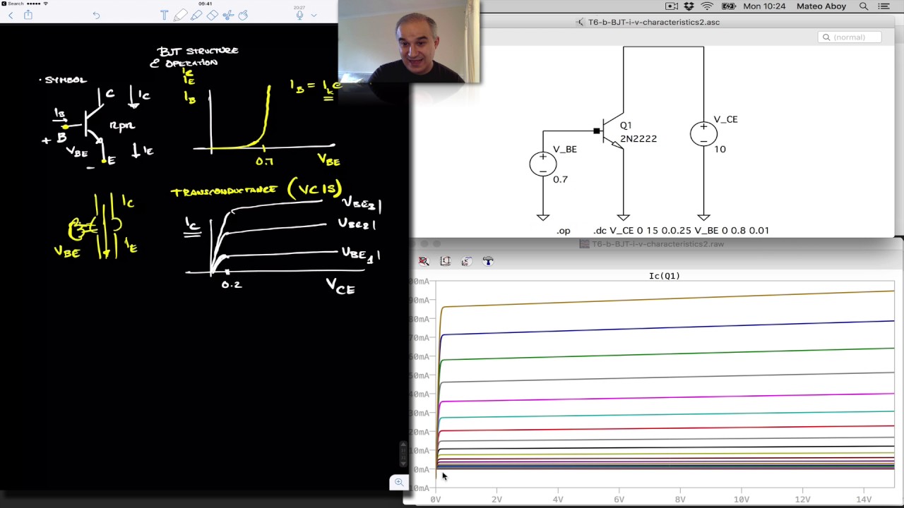
Task: Select the Highlighter tool in the notes toolbar
Action: click(196, 15)
